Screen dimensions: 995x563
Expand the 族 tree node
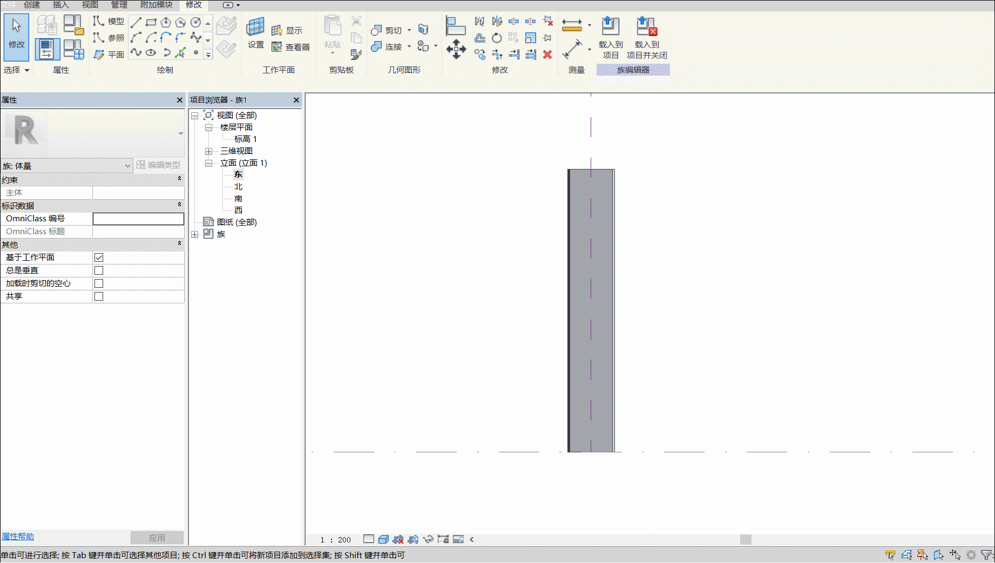195,234
